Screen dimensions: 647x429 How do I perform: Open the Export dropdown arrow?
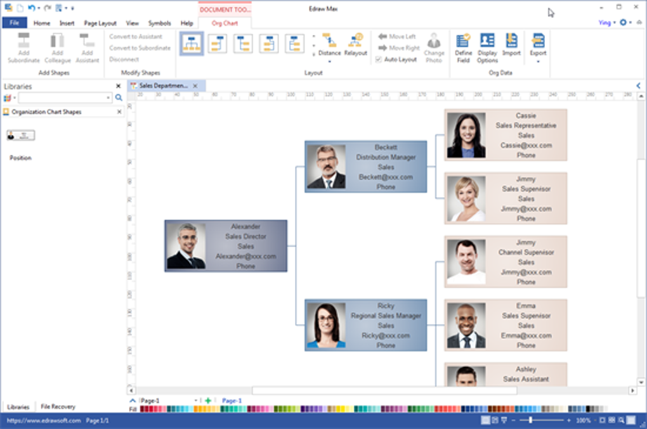pyautogui.click(x=538, y=62)
